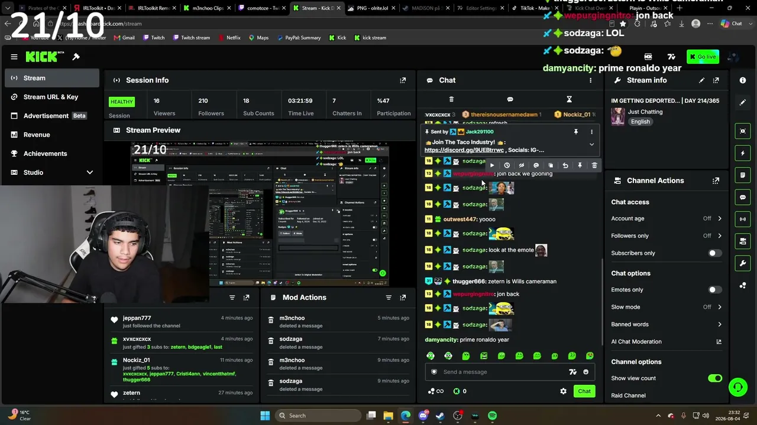Open chat settings gear icon

click(563, 391)
